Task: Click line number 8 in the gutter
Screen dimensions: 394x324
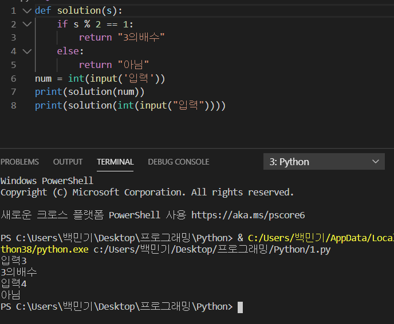Action: [14, 106]
